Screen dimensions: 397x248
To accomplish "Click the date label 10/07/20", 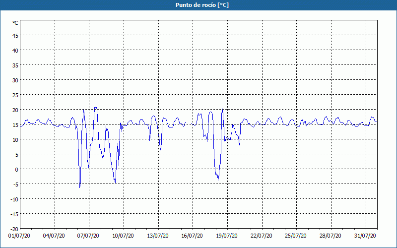I will [123, 236].
